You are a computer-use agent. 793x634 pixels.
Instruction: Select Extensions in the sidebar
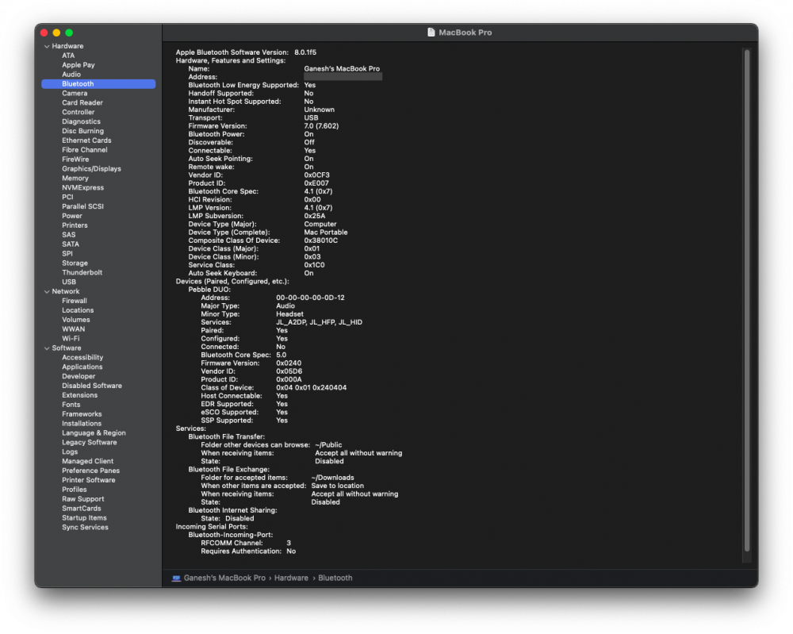pos(80,396)
